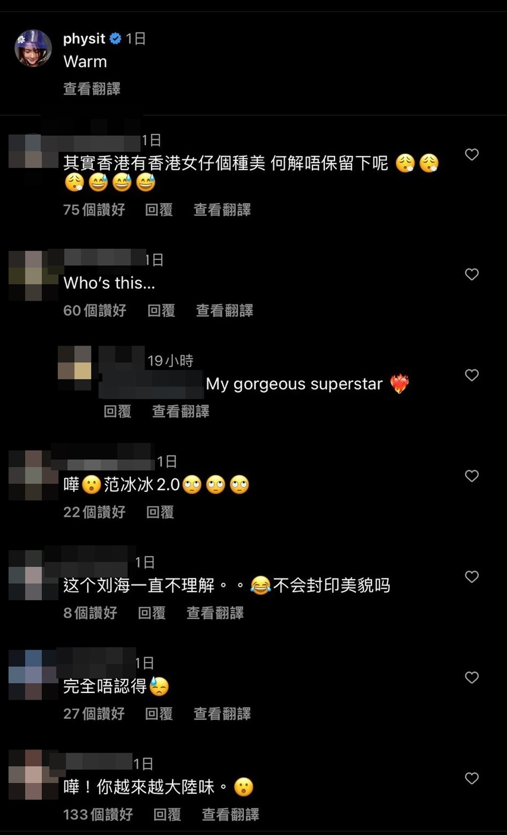Image resolution: width=507 pixels, height=835 pixels.
Task: View translation of 这个刘海一直不理解 comment
Action: (215, 613)
